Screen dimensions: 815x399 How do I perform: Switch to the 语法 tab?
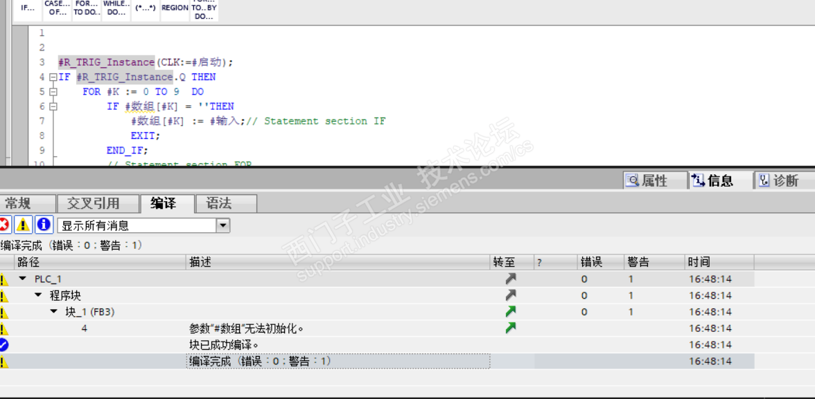[x=226, y=203]
